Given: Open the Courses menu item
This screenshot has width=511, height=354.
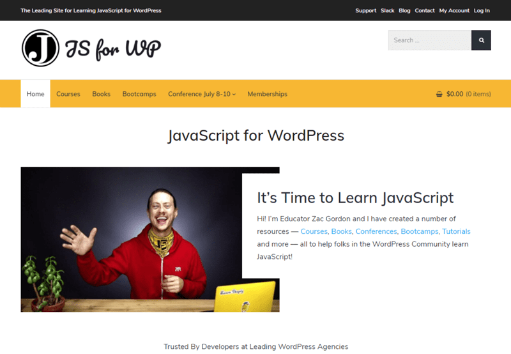Looking at the screenshot, I should pos(68,94).
